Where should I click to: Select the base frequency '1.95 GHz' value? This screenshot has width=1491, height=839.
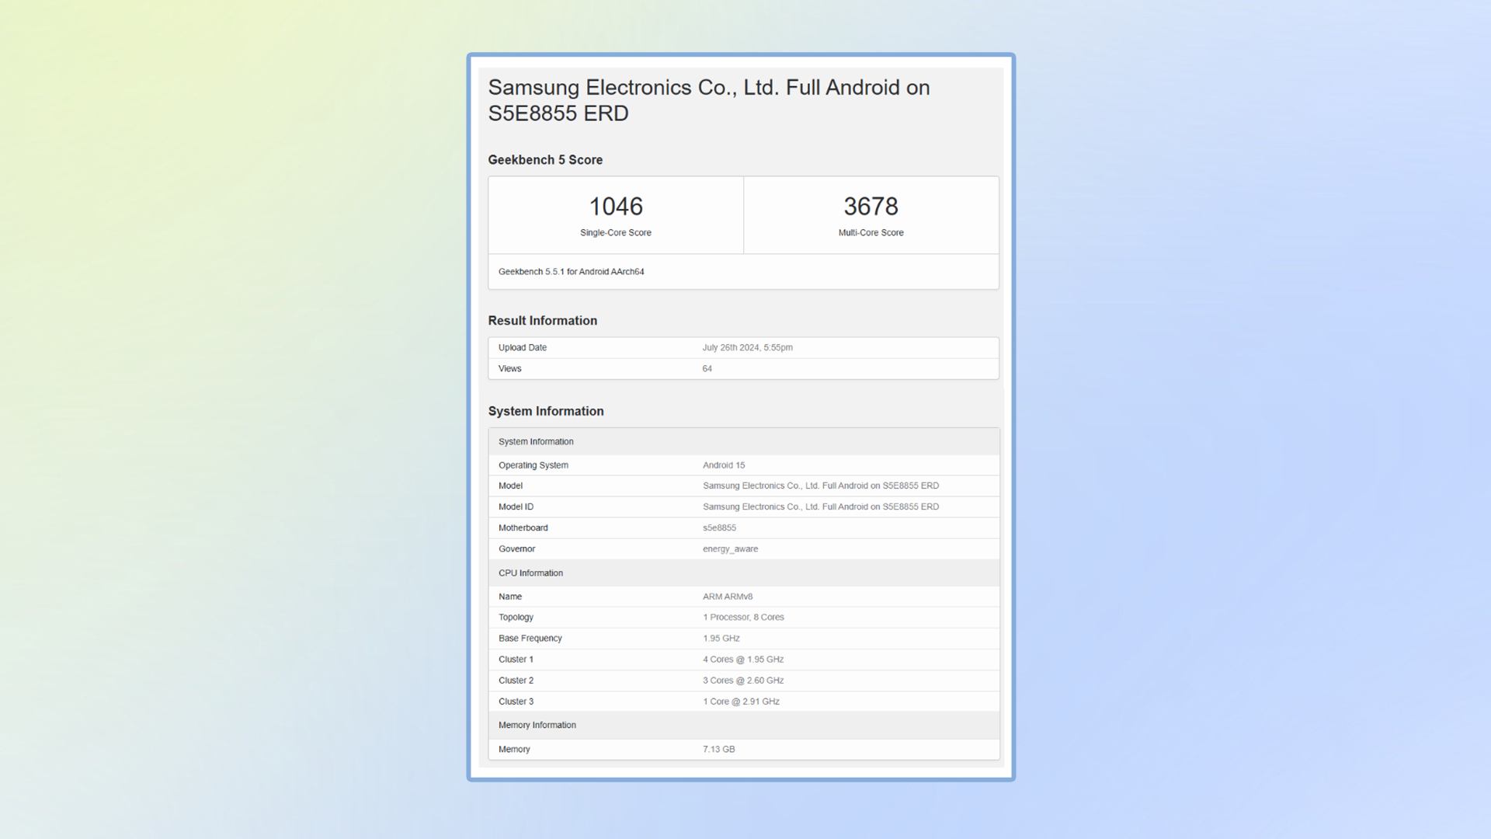721,639
